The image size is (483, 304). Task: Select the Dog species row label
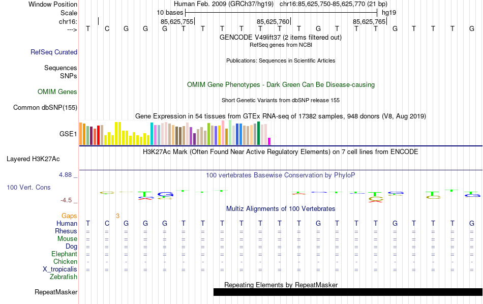(x=71, y=246)
